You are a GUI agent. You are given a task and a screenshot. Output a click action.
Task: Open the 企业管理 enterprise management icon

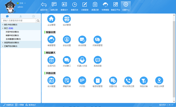pyautogui.click(x=51, y=19)
